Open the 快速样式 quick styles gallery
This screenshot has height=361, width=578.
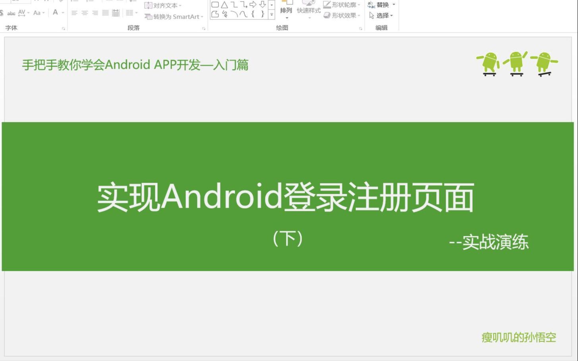click(309, 10)
